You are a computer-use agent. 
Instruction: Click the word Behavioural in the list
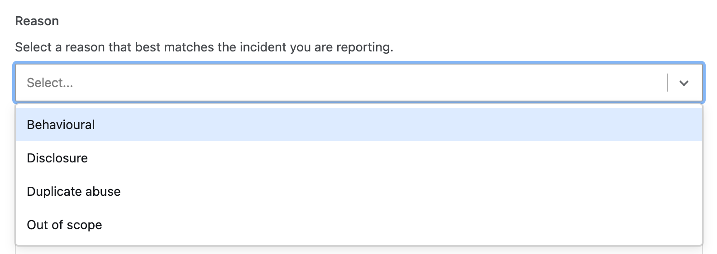click(x=61, y=125)
